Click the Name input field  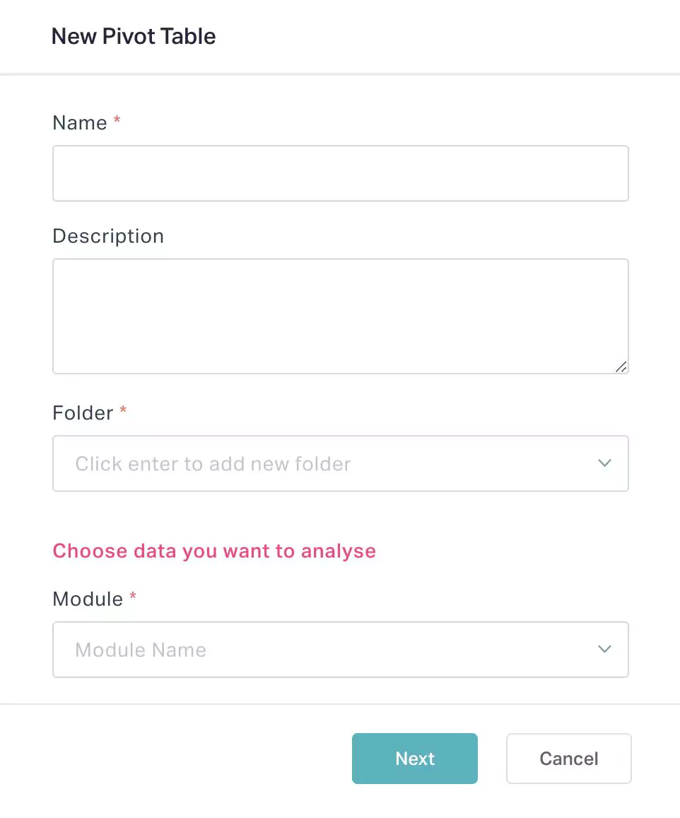[x=340, y=173]
